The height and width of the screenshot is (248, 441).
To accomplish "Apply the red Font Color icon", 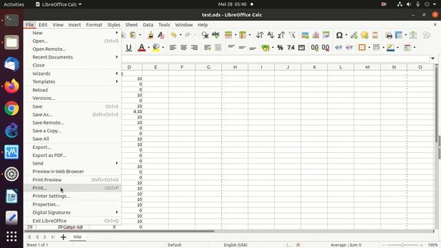I will [142, 48].
